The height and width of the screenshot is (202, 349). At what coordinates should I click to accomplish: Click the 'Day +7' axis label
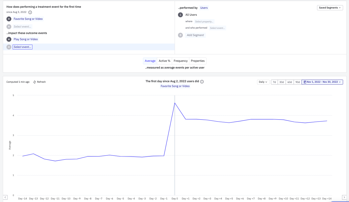pos(251,199)
